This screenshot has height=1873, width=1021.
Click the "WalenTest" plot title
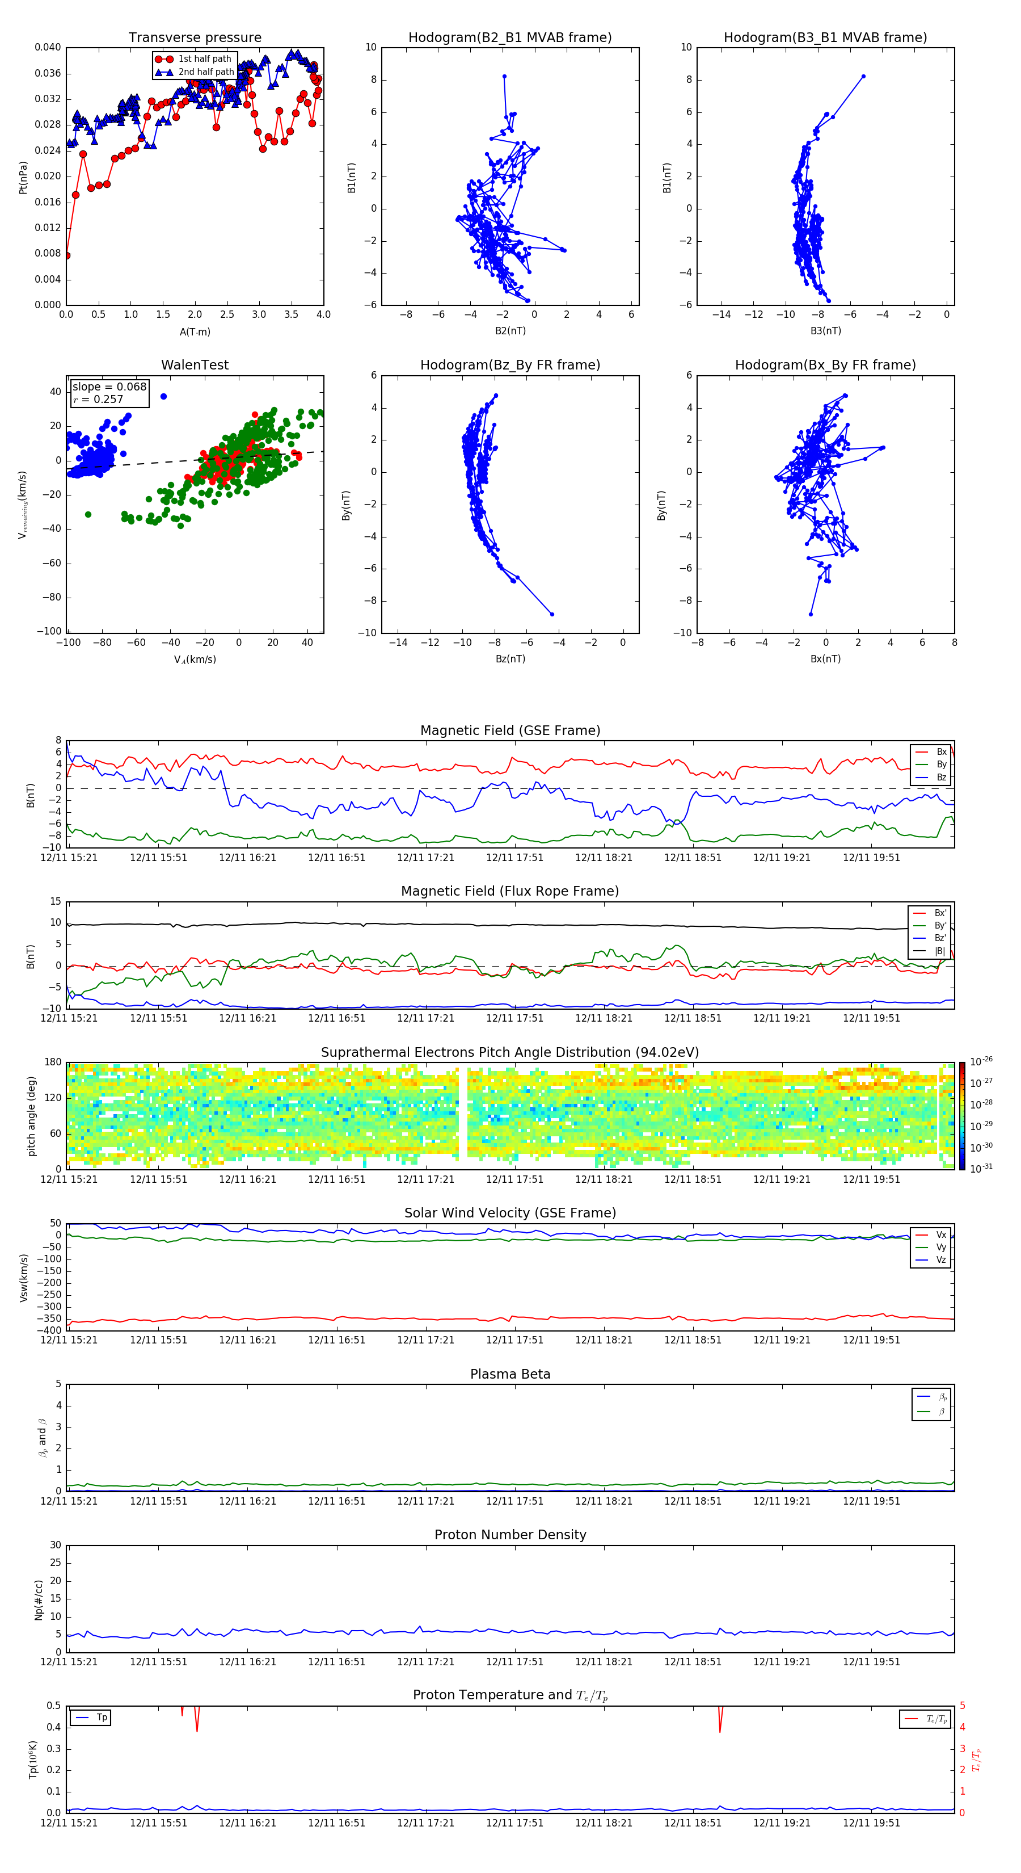[x=195, y=365]
